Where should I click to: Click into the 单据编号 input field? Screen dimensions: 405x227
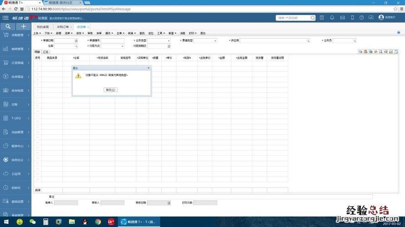pyautogui.click(x=112, y=41)
